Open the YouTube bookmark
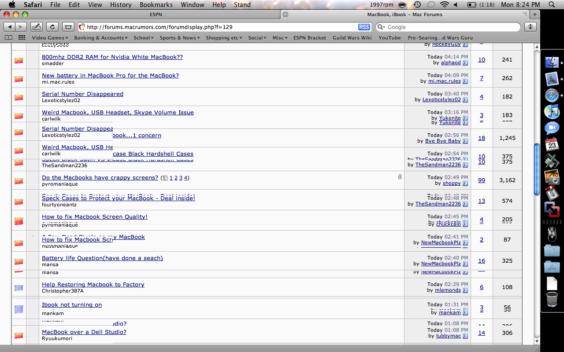Screen dimensions: 564x352 [x=390, y=38]
